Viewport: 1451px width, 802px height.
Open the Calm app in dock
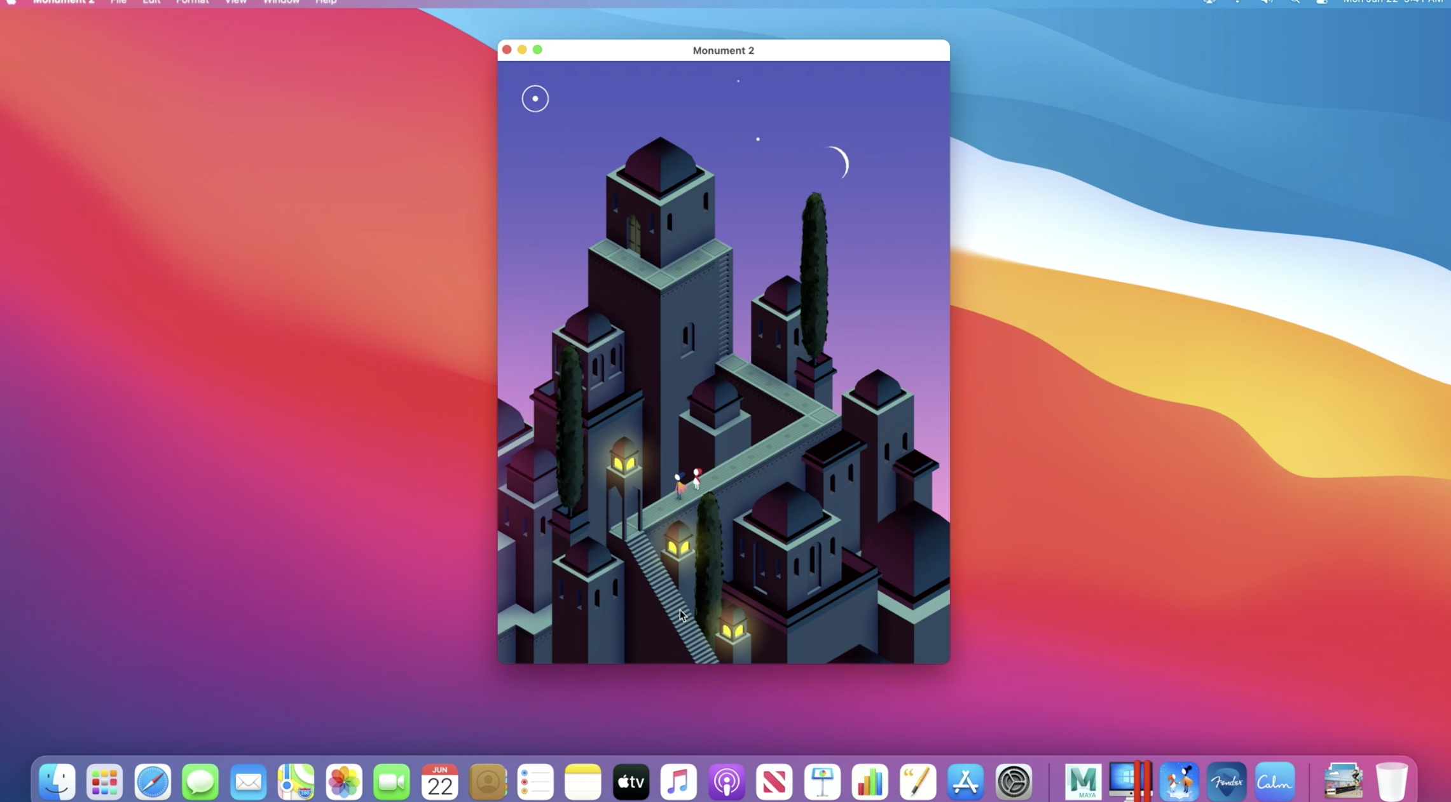click(x=1274, y=781)
